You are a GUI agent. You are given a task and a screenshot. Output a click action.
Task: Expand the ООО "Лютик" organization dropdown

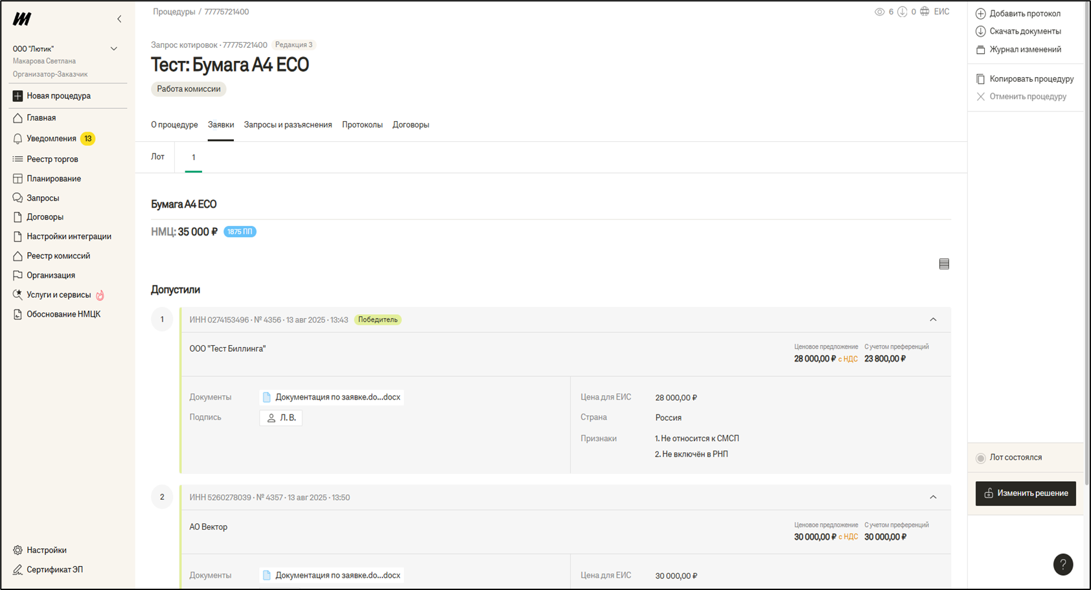click(114, 49)
